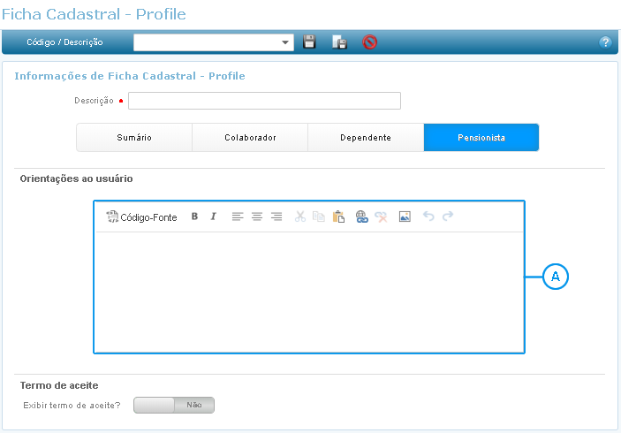Switch editor to Código-Fonte view
Image resolution: width=621 pixels, height=433 pixels.
coord(141,216)
